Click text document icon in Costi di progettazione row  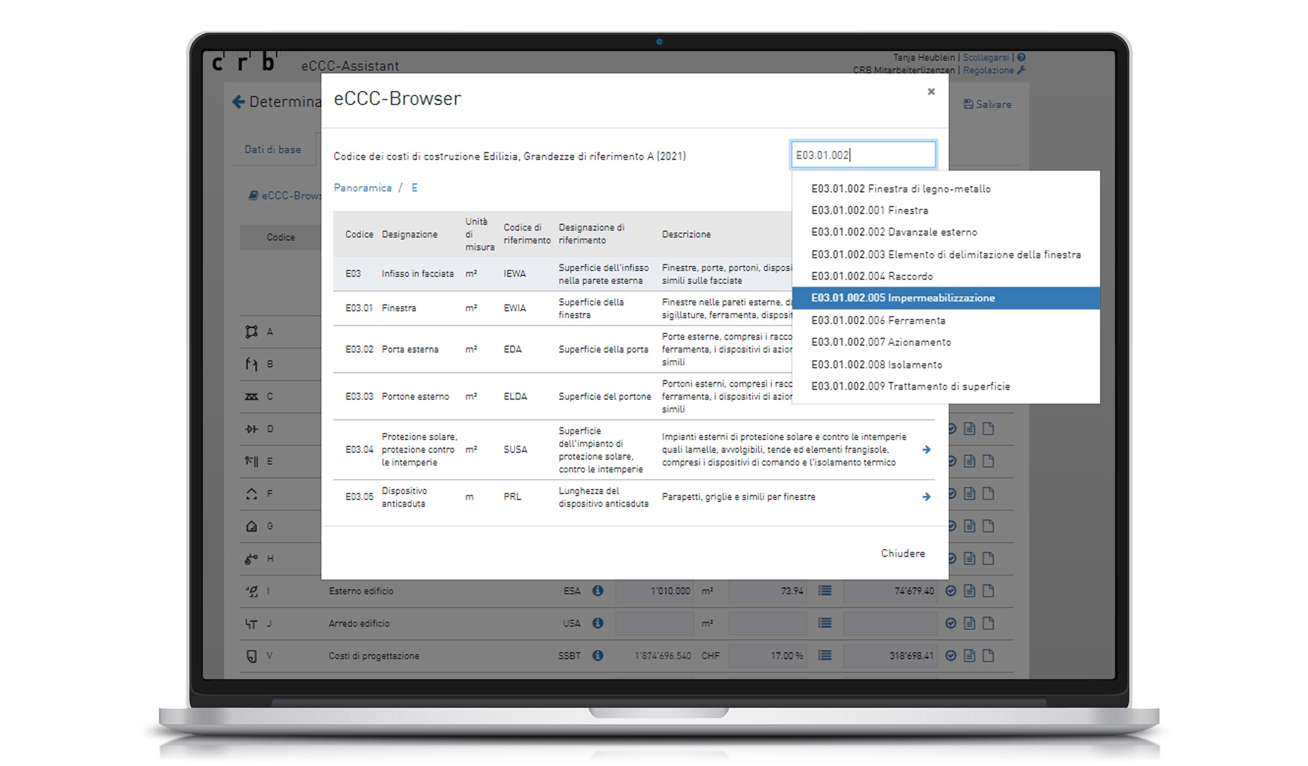969,656
